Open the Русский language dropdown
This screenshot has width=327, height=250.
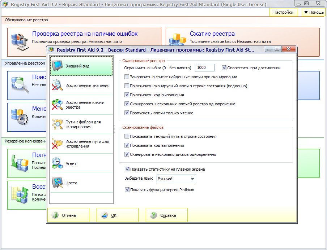[176, 179]
